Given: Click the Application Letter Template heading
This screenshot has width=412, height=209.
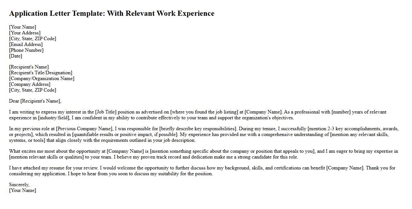Looking at the screenshot, I should [112, 14].
